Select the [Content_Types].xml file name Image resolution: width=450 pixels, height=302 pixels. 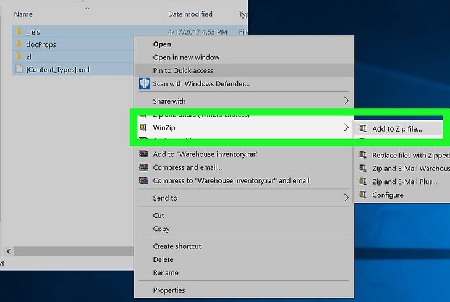click(57, 70)
